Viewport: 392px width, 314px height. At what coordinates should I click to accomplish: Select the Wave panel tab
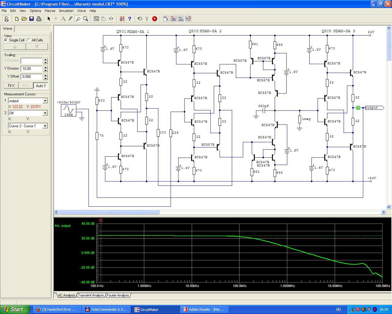[x=8, y=29]
